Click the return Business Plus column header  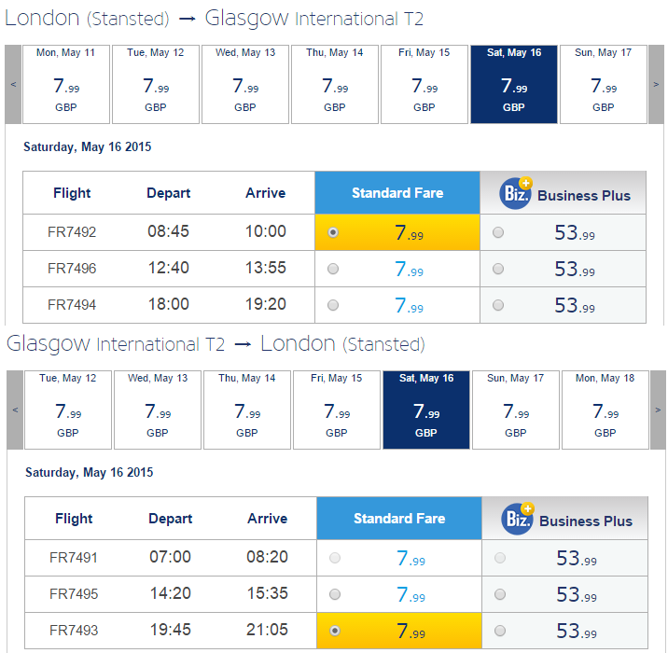(564, 519)
